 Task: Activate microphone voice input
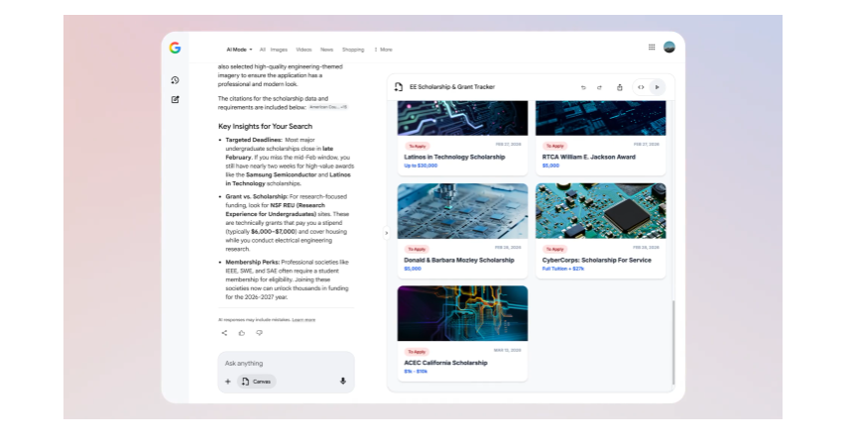click(x=343, y=381)
